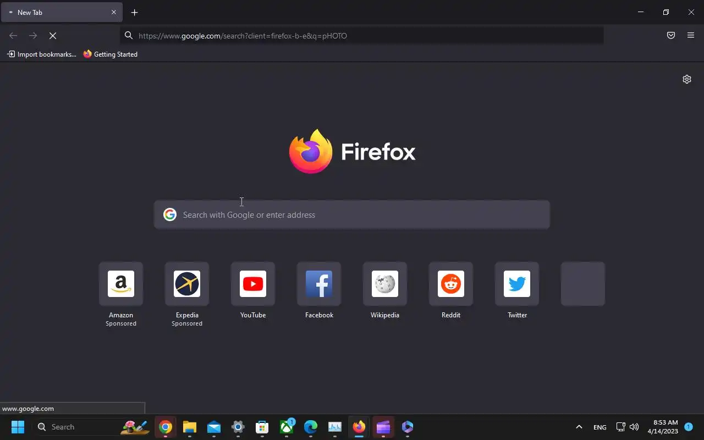
Task: Open Microsoft Store from taskbar
Action: tap(262, 427)
